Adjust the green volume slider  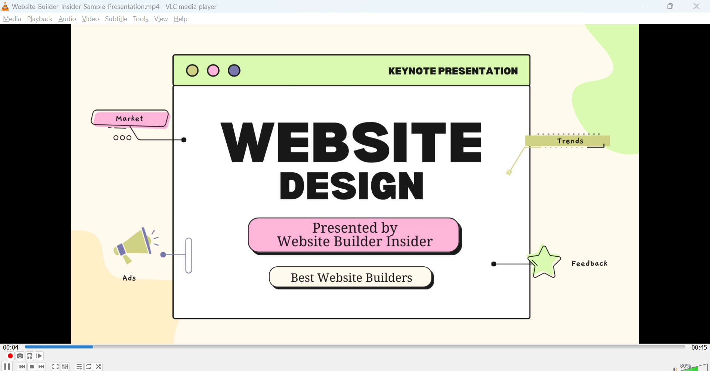coord(694,367)
